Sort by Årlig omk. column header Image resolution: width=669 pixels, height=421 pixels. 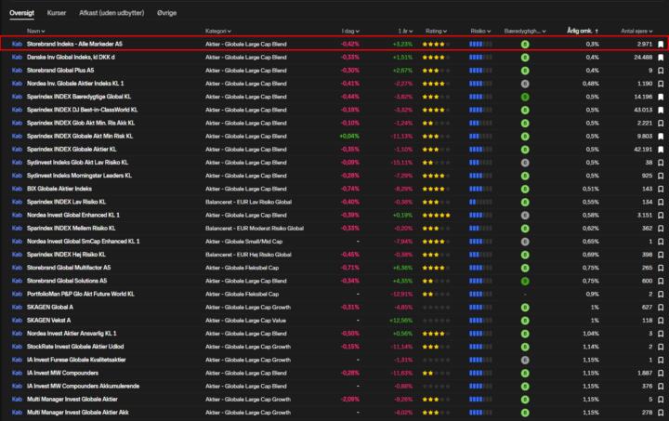583,31
